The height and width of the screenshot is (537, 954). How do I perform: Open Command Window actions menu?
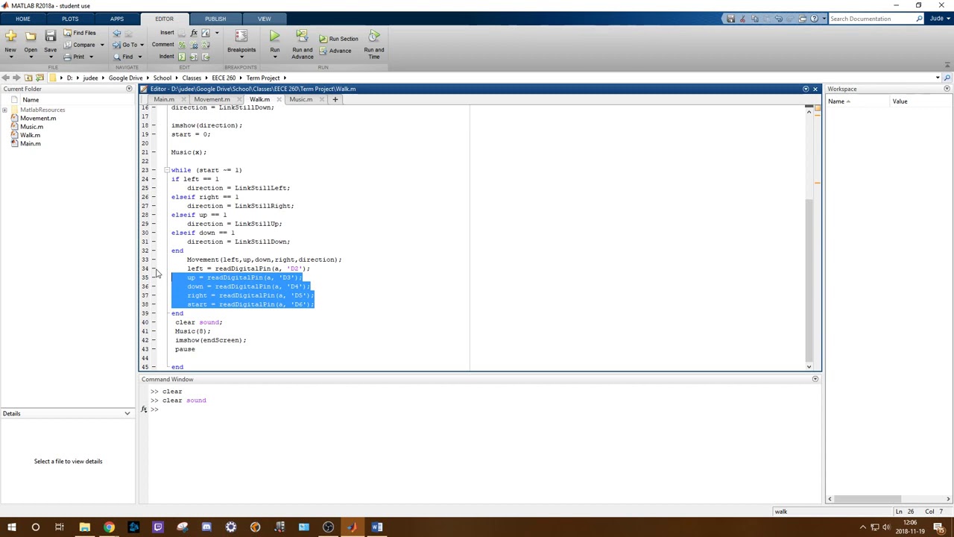(x=815, y=379)
